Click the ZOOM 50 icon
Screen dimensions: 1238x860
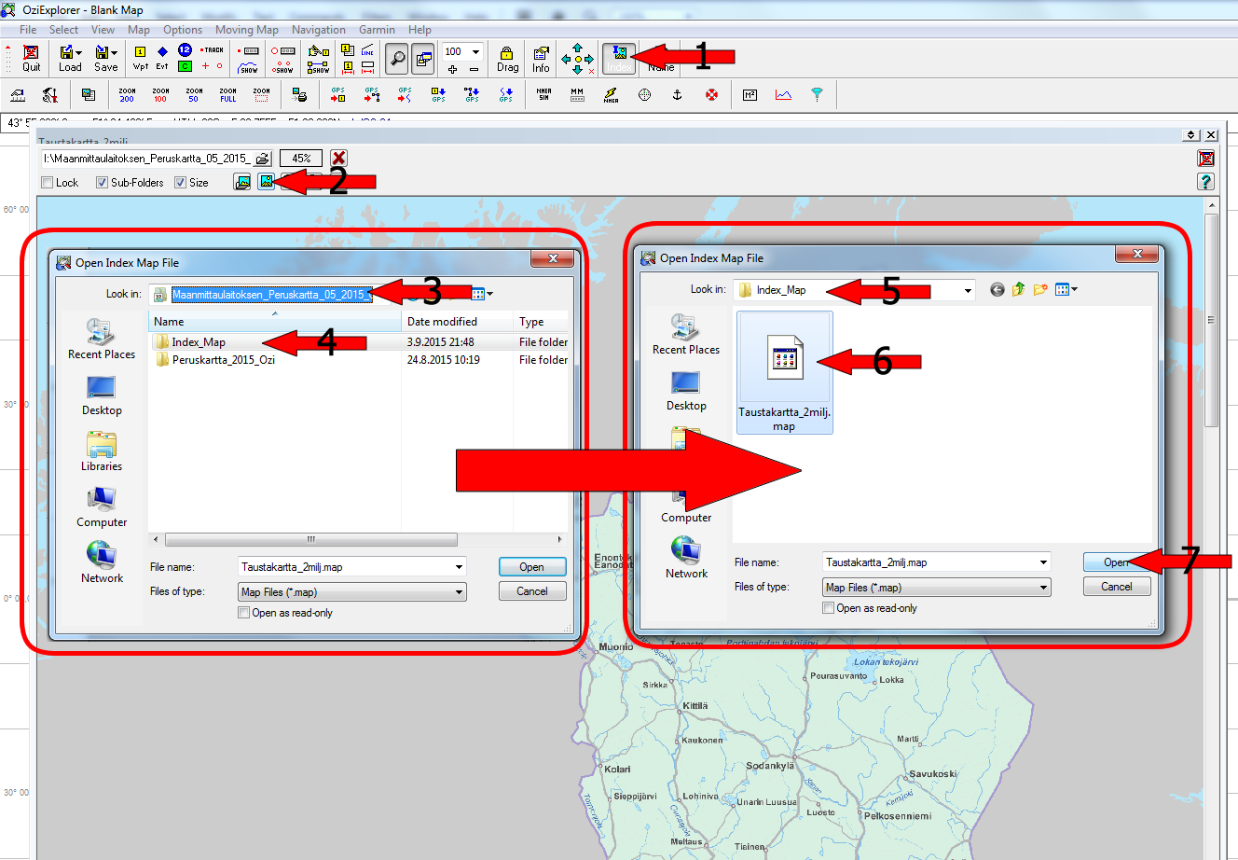194,95
